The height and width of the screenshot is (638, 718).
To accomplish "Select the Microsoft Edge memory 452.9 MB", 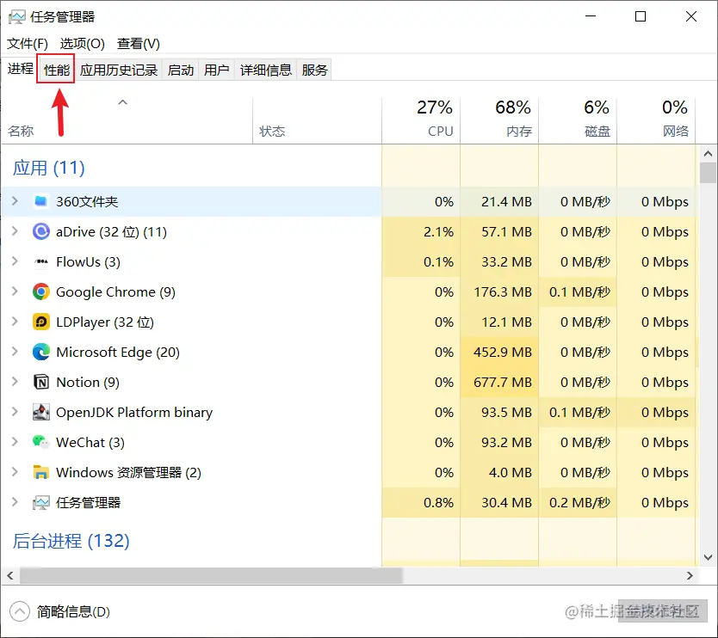I will [502, 353].
